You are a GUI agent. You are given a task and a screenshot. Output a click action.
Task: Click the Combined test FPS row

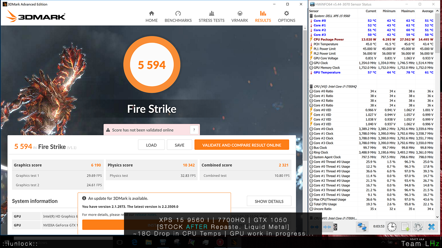tap(246, 176)
